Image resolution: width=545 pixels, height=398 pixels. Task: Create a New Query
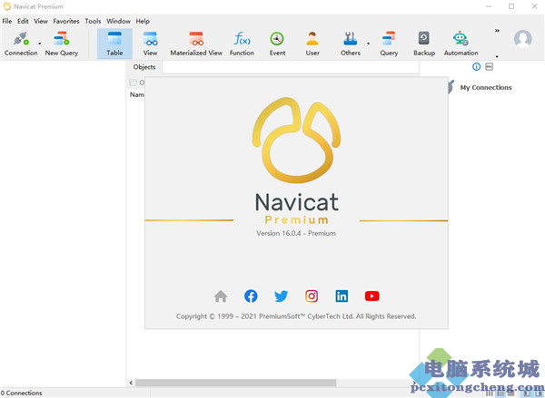click(x=62, y=44)
